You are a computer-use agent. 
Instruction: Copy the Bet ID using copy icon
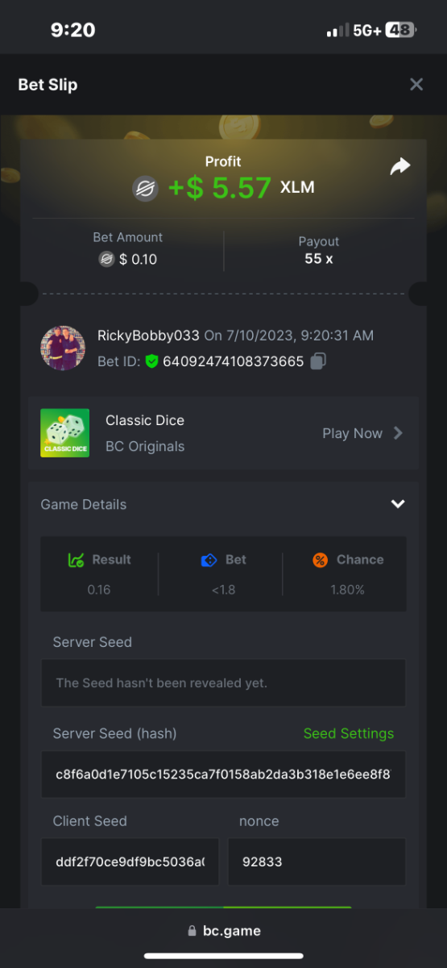(318, 361)
